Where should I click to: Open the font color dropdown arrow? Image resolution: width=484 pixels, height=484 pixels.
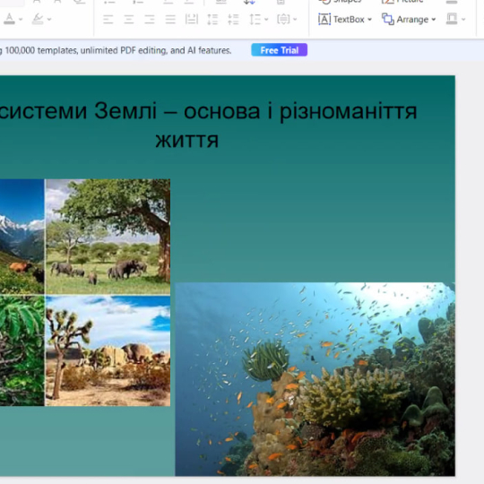pos(21,20)
